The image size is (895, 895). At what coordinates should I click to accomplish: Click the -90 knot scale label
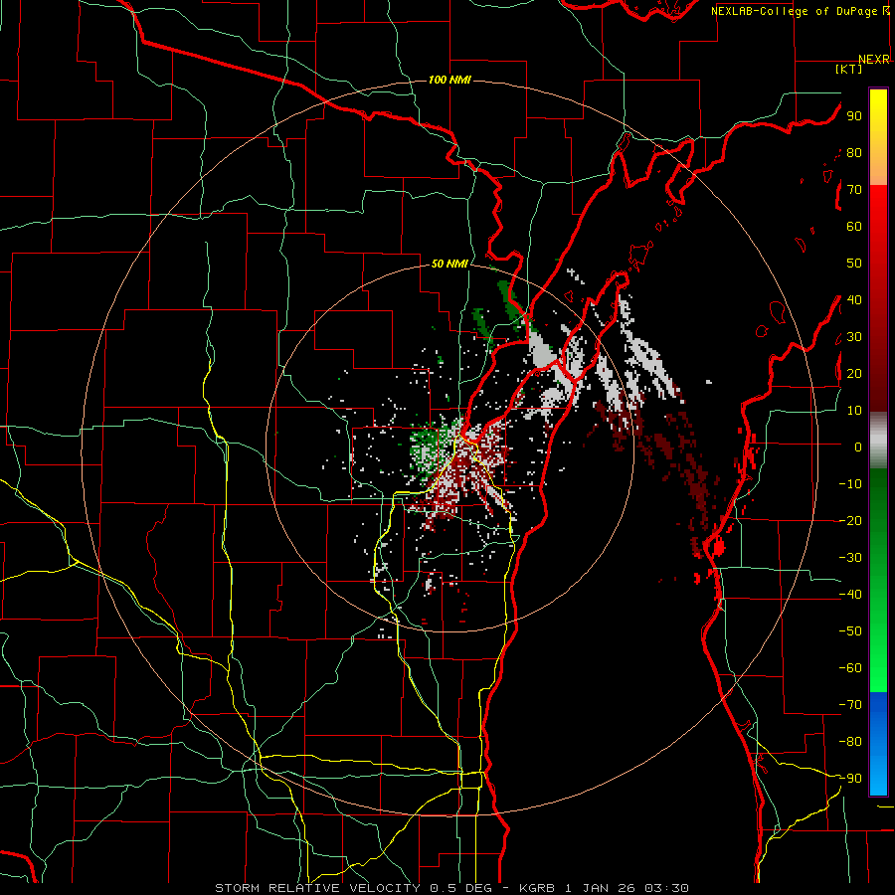pyautogui.click(x=850, y=779)
